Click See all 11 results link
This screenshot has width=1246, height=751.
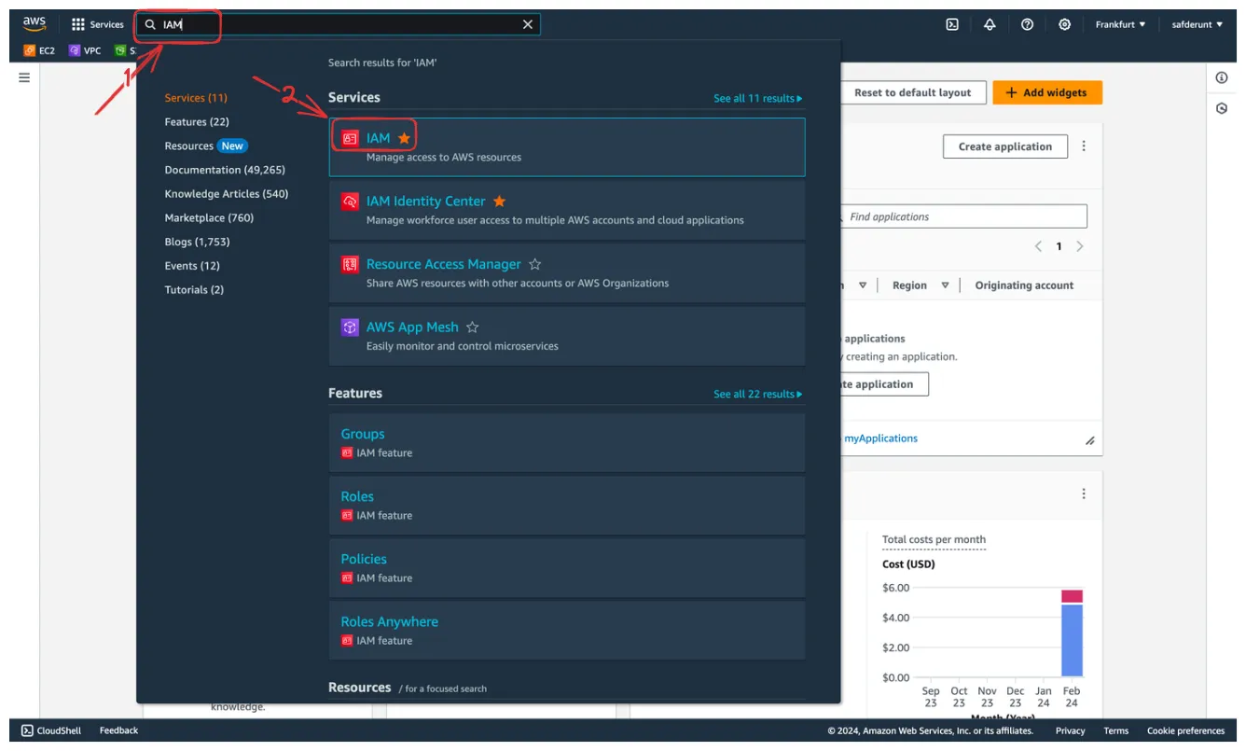(x=757, y=99)
